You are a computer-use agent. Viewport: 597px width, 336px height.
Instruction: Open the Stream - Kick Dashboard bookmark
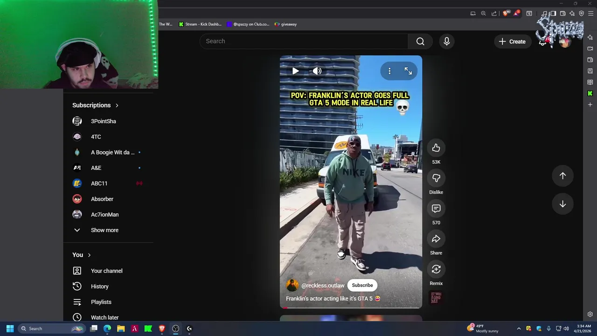200,24
